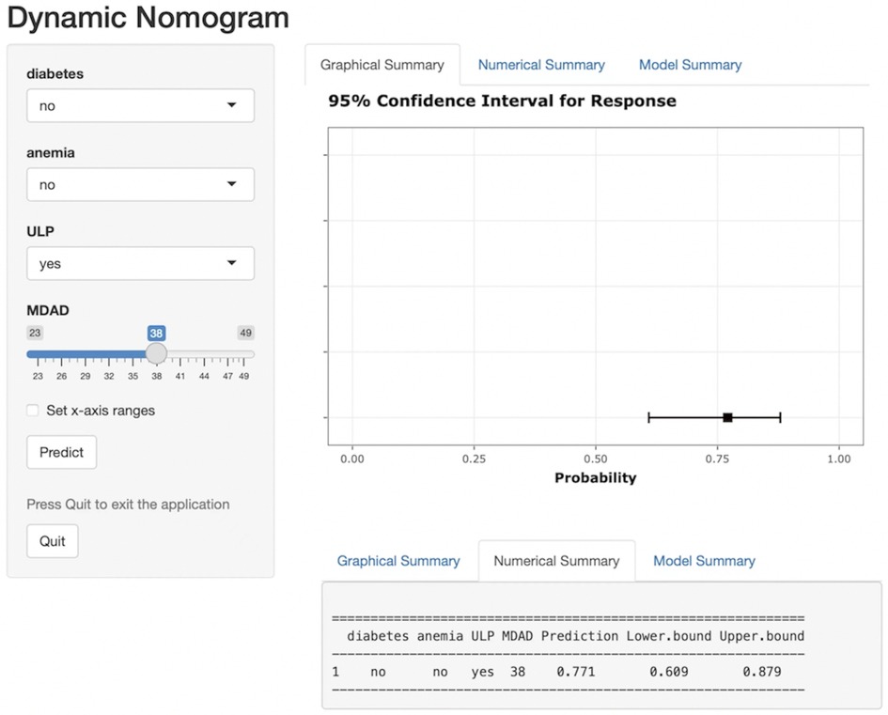888x715 pixels.
Task: Grab the MDAD slider handle
Action: tap(156, 354)
